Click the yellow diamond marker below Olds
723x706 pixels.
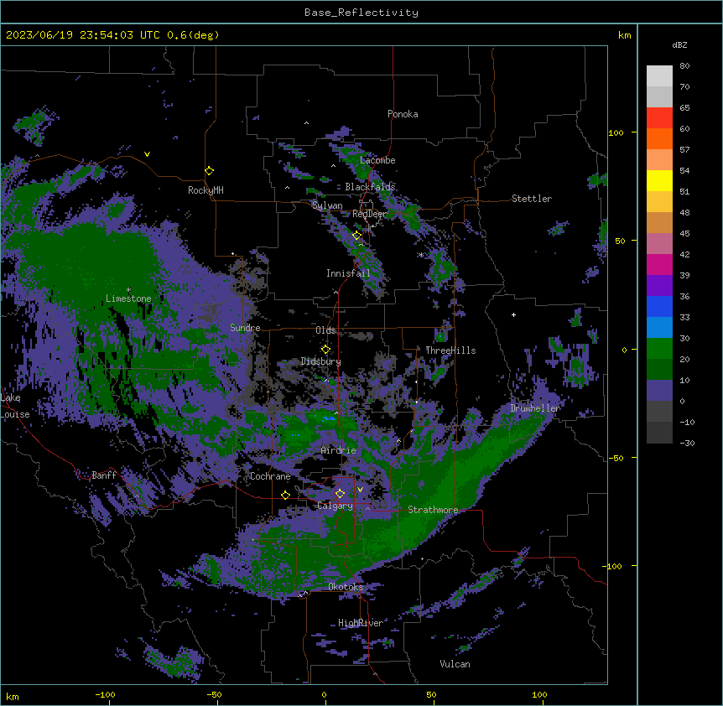(325, 350)
